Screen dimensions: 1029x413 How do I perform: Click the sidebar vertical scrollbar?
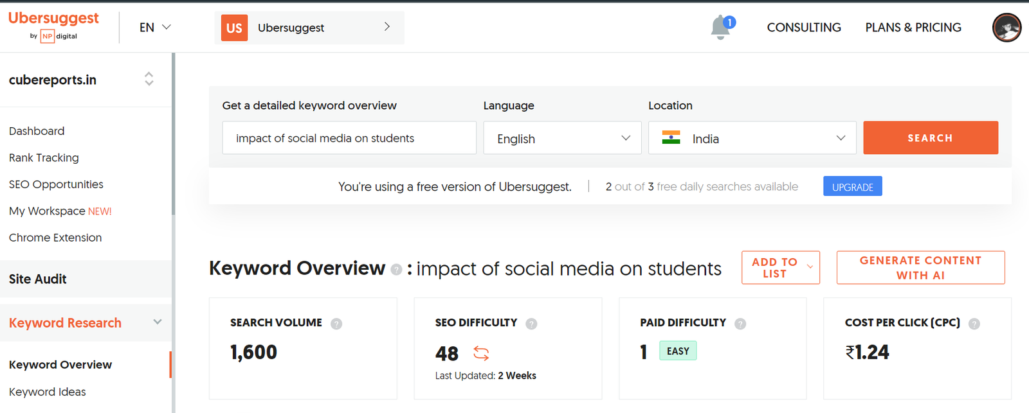174,134
